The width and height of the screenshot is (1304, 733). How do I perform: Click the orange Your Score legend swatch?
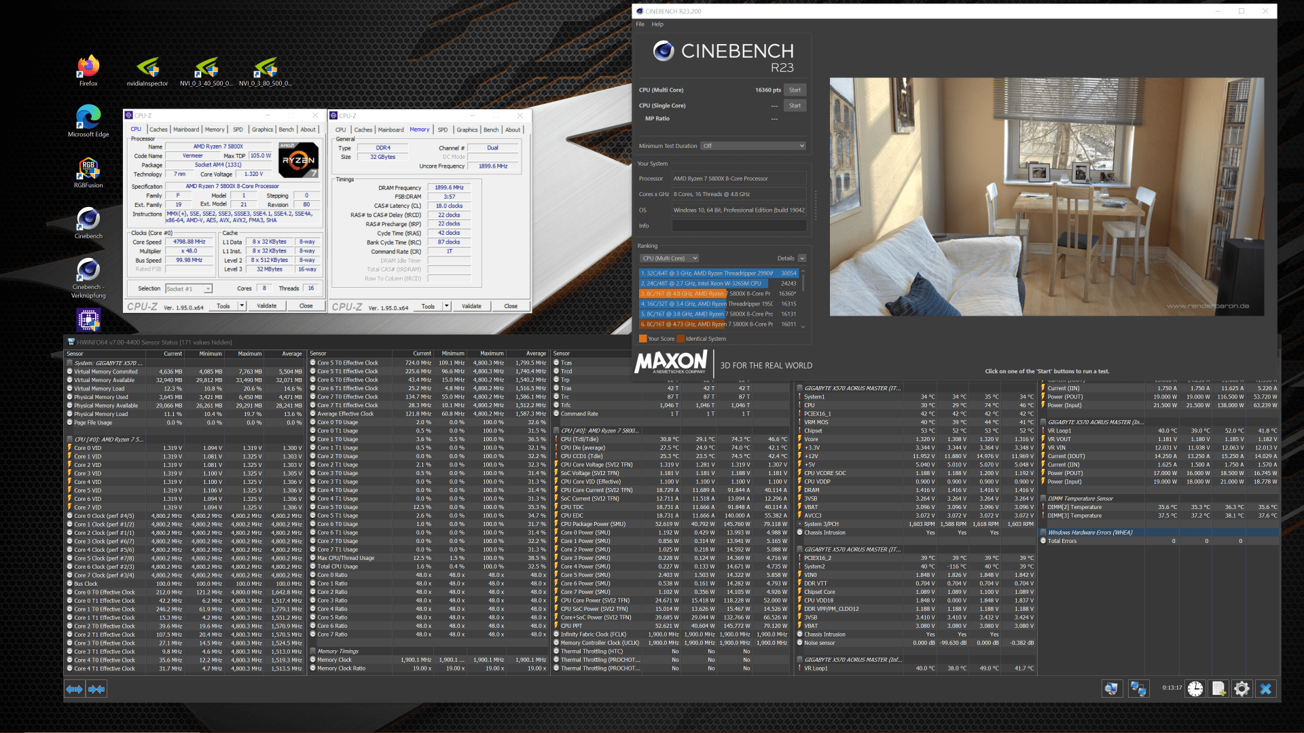point(643,339)
